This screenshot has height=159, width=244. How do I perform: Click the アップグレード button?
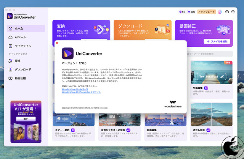(207, 12)
